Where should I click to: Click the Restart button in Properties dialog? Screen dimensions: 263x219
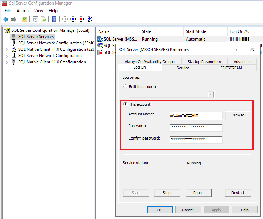coord(238,193)
